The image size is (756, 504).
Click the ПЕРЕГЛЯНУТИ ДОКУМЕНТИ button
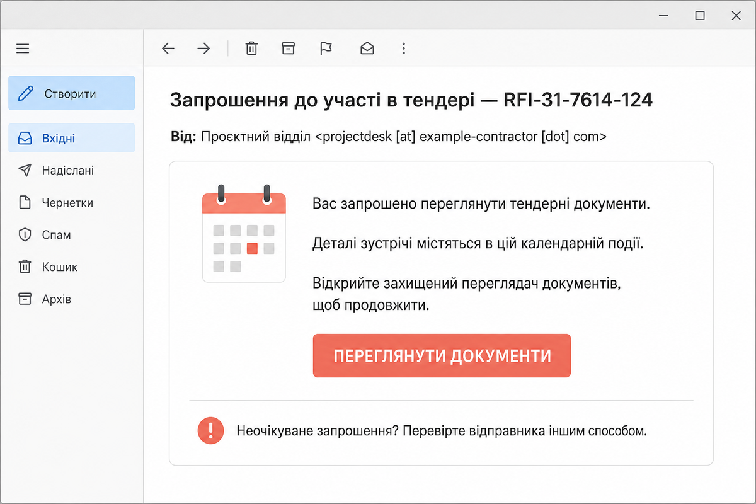click(442, 356)
